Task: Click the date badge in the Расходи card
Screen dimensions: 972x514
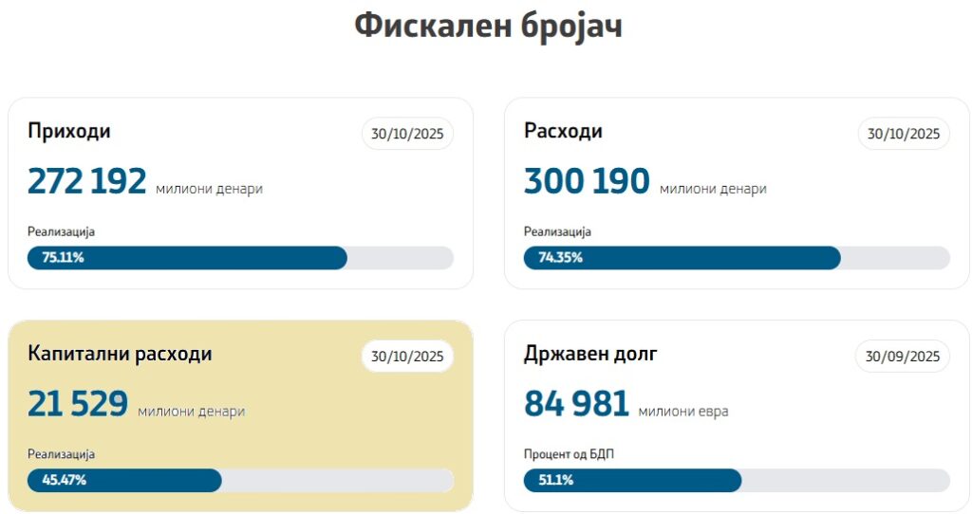Action: pyautogui.click(x=904, y=134)
